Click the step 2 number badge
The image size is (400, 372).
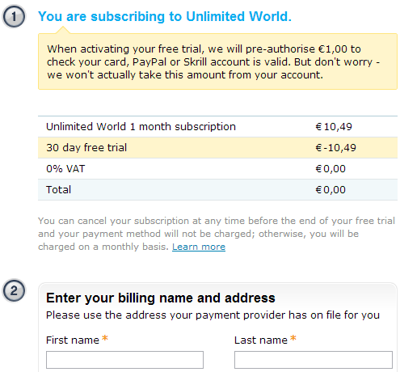[x=14, y=290]
